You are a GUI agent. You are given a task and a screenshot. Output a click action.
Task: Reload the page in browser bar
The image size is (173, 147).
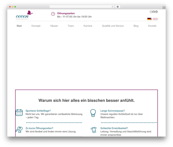(112, 7)
